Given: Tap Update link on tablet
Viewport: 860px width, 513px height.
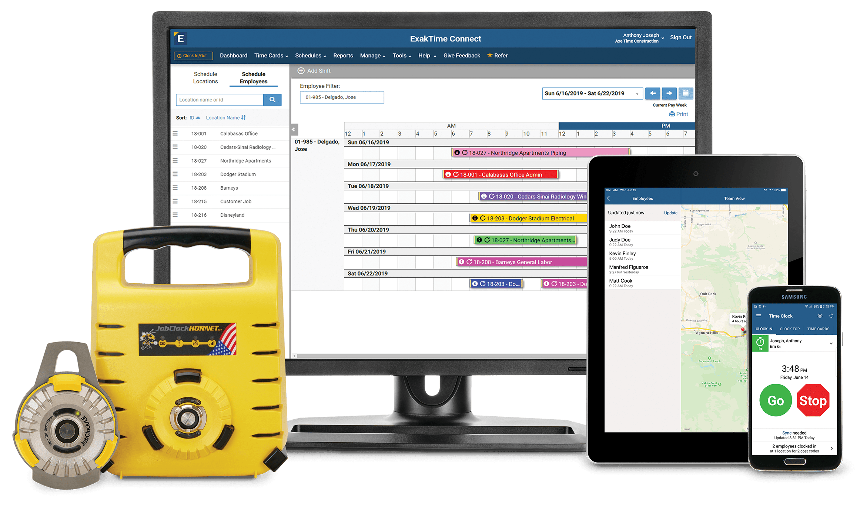Looking at the screenshot, I should (x=670, y=213).
